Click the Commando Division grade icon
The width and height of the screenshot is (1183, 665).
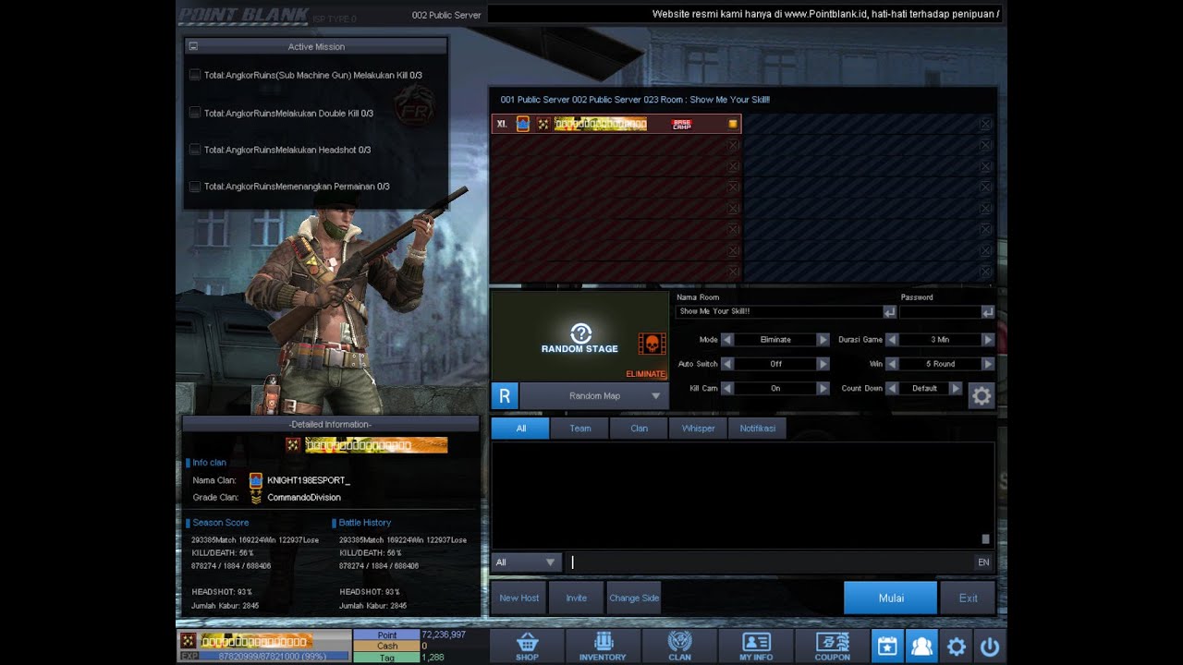pyautogui.click(x=256, y=497)
